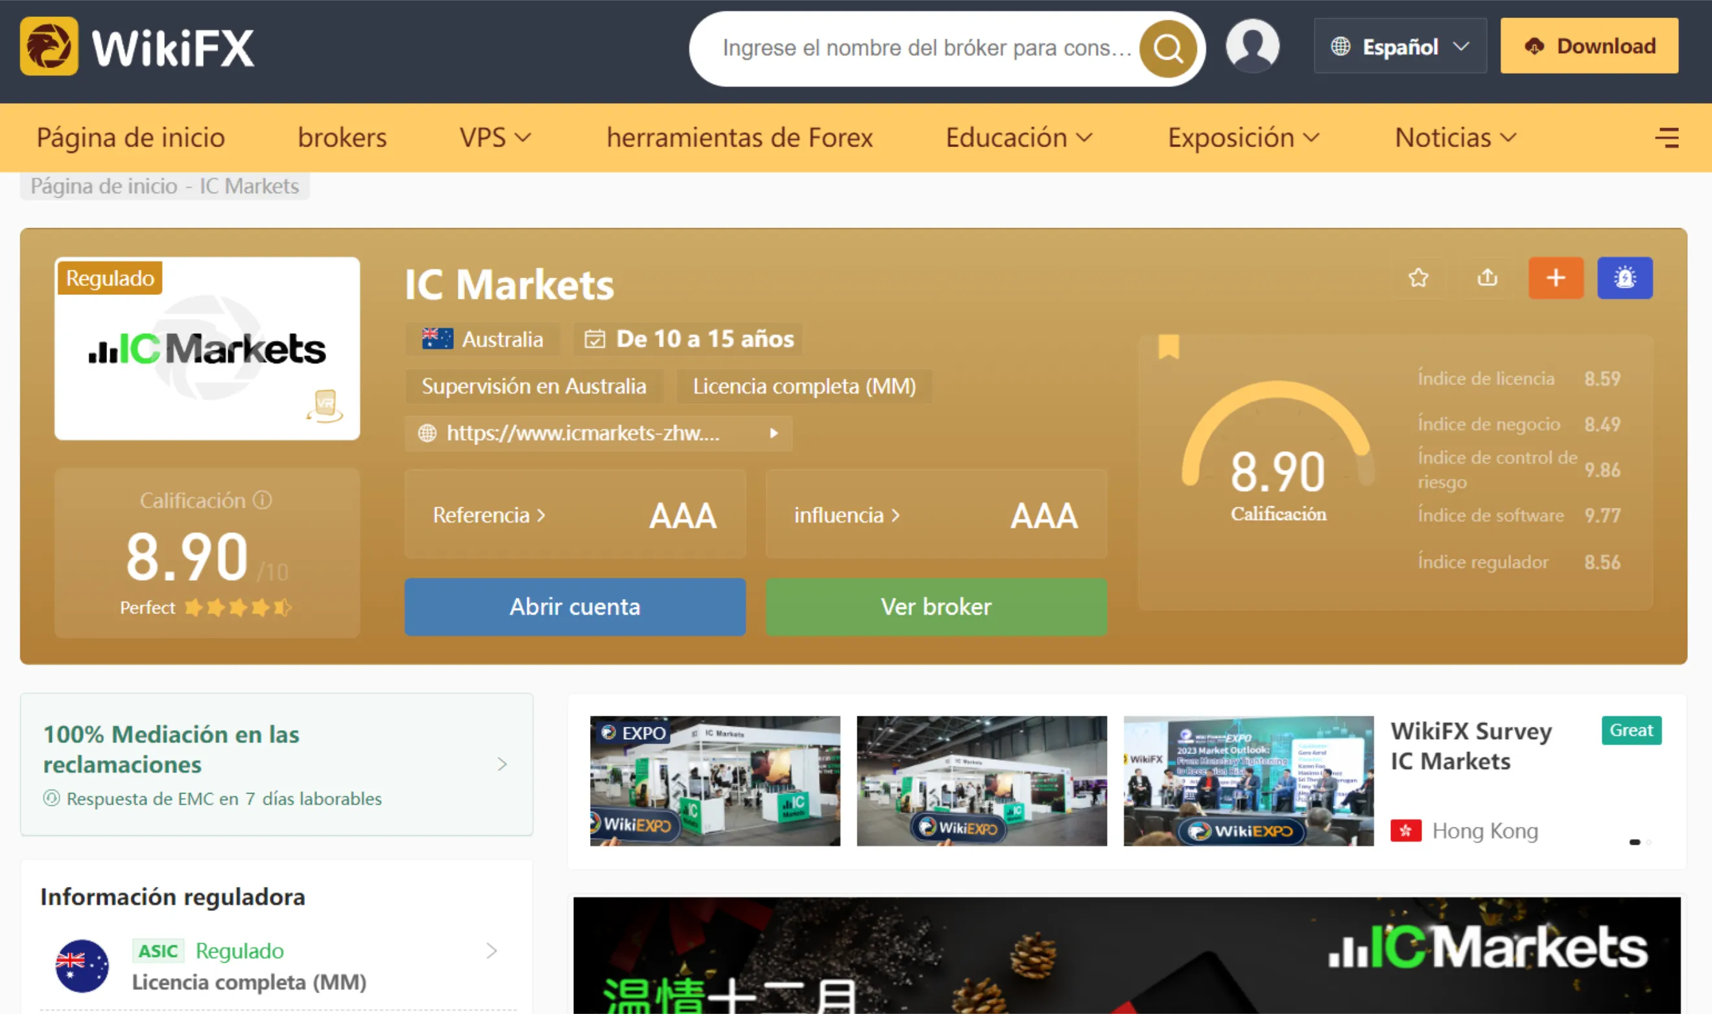Click the yellow bookmark ribbon icon
This screenshot has height=1014, width=1712.
click(x=1169, y=346)
